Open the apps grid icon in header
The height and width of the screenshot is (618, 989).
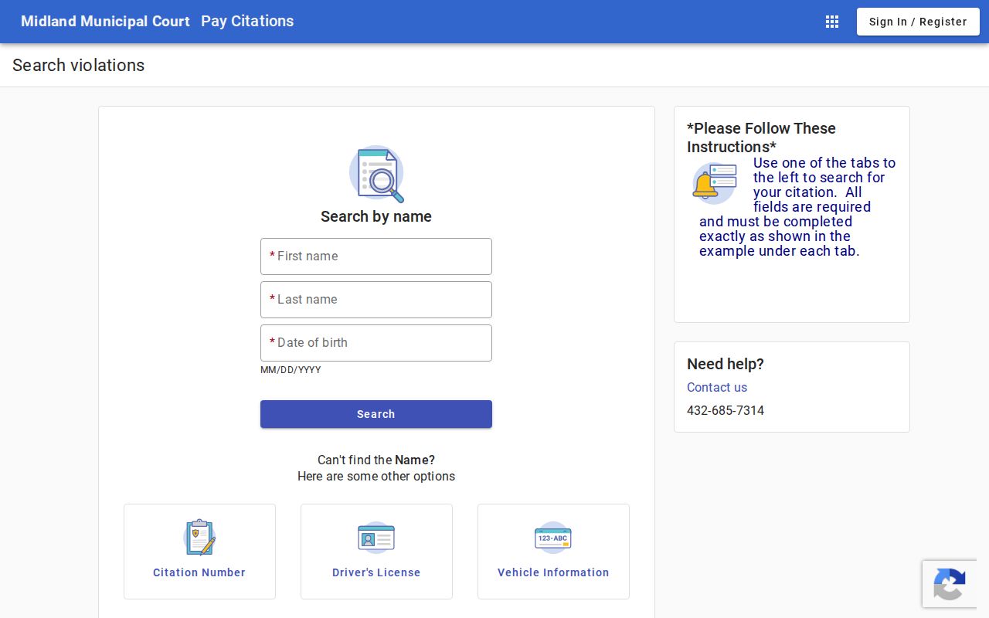(x=832, y=22)
